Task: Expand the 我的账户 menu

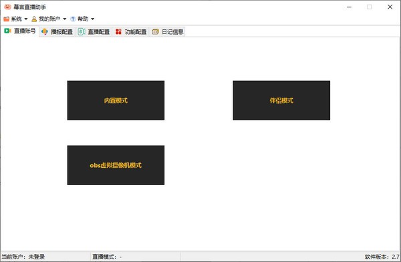Action: pyautogui.click(x=49, y=19)
